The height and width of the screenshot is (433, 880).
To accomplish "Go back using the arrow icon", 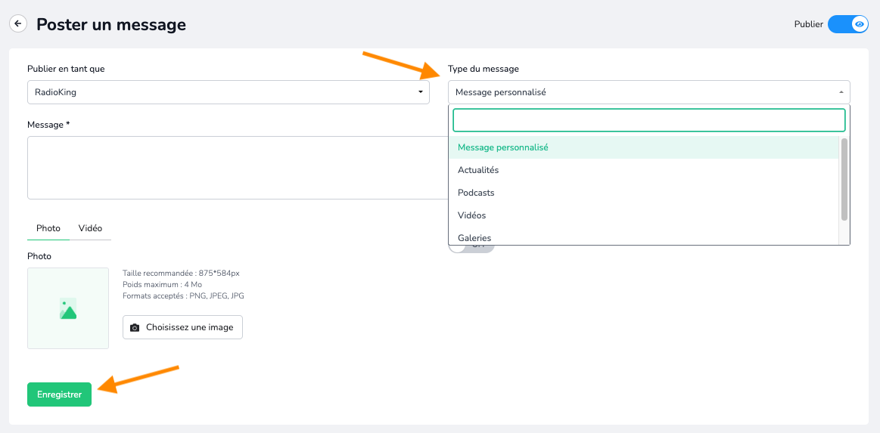I will pos(18,24).
